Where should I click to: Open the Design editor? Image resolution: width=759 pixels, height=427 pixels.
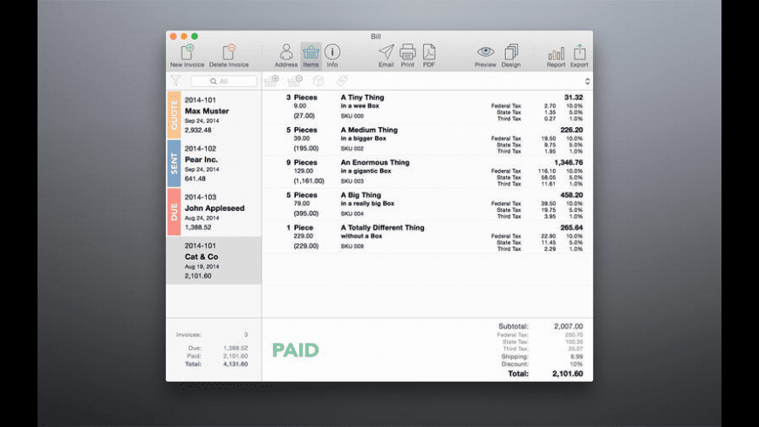tap(511, 52)
